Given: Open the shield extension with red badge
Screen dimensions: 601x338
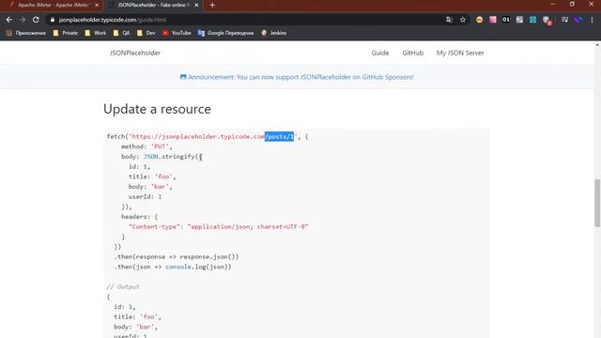Looking at the screenshot, I should [x=547, y=21].
